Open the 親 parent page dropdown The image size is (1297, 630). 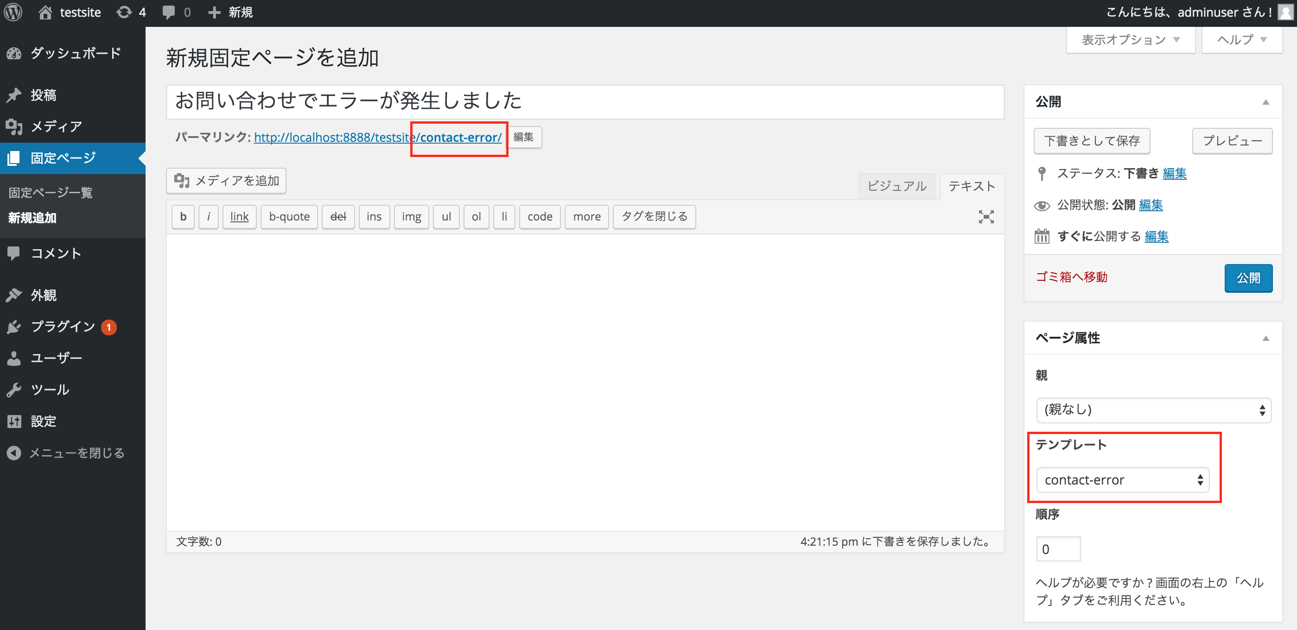tap(1153, 410)
